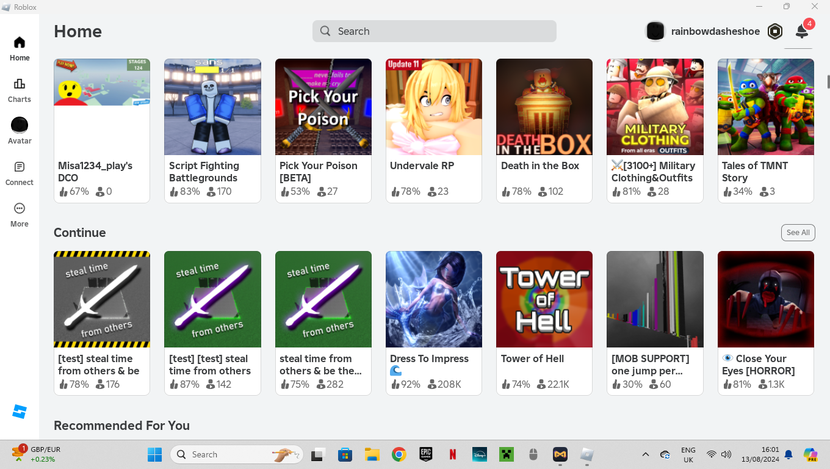Open the mouse app icon on taskbar
This screenshot has height=469, width=830.
533,454
